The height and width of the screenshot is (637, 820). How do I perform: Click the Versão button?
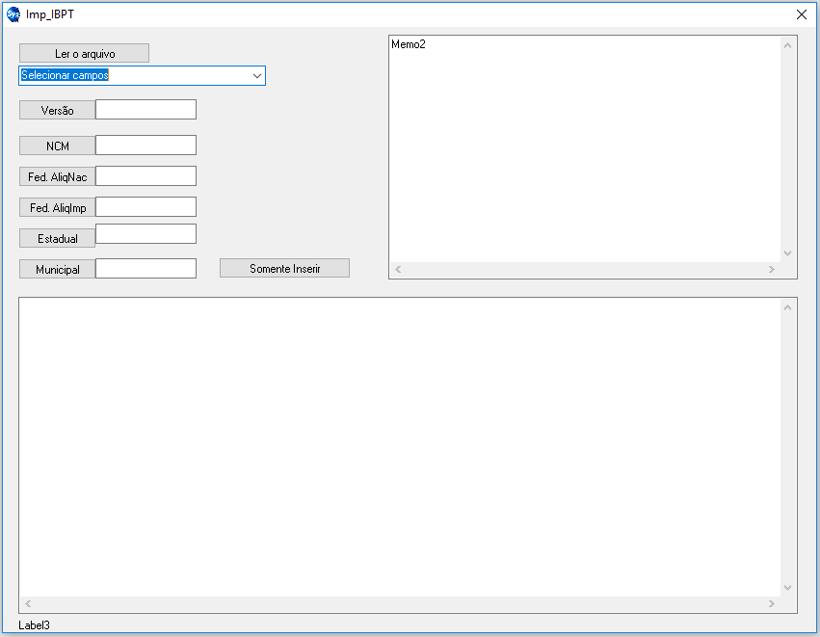(x=58, y=110)
